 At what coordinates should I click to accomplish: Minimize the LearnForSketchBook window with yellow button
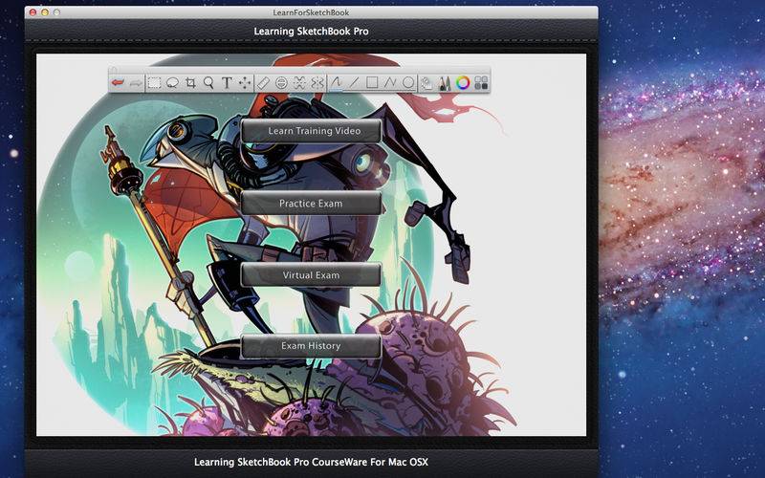tap(45, 12)
